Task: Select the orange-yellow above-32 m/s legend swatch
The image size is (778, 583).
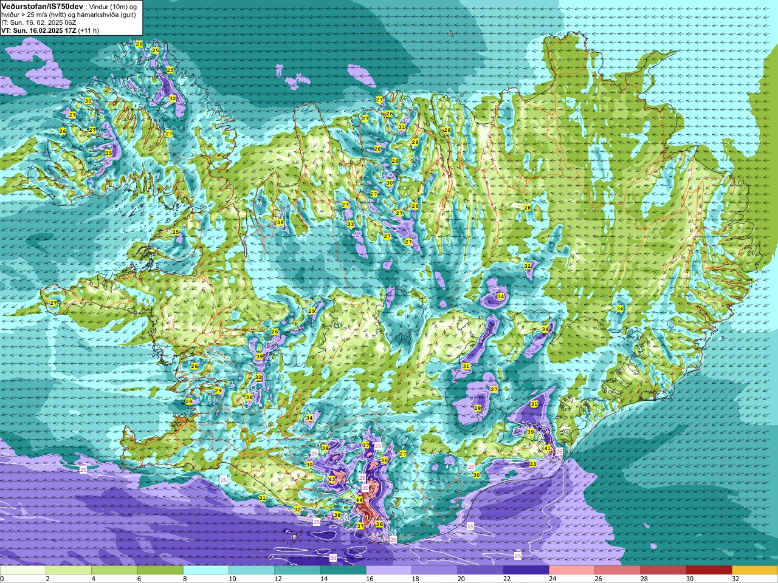Action: [x=755, y=570]
